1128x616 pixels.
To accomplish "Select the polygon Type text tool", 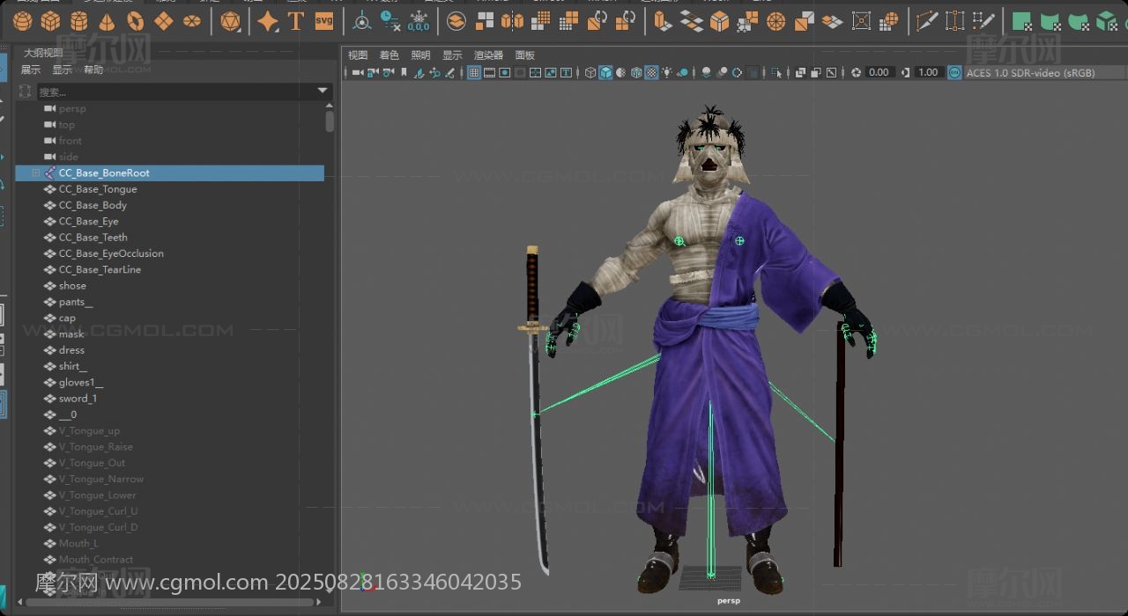I will click(x=296, y=21).
